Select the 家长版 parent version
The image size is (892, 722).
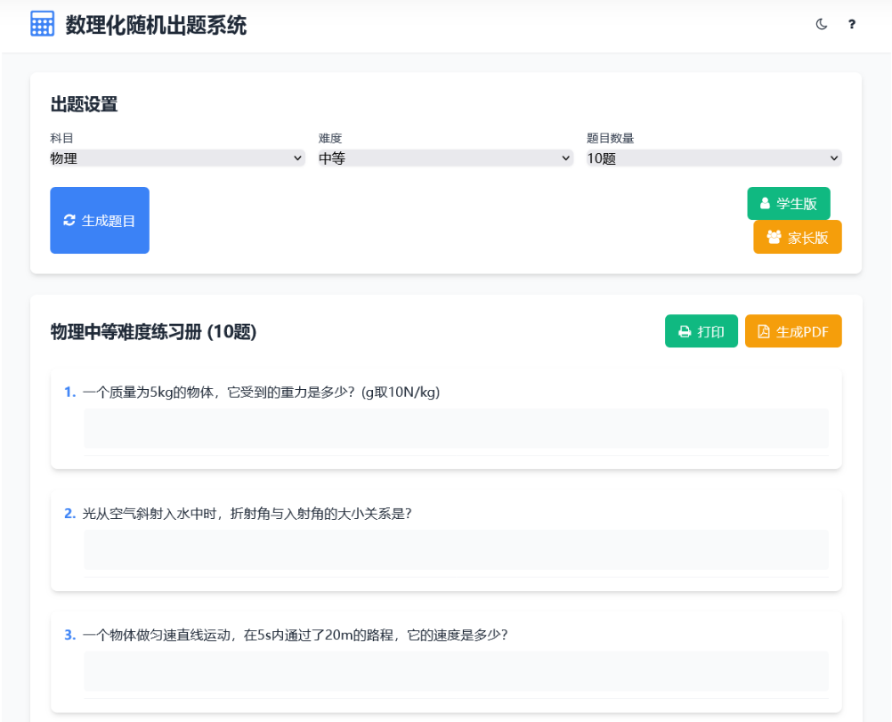(x=797, y=237)
